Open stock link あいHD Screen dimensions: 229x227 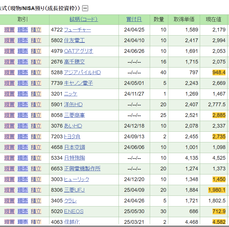[x=73, y=126]
